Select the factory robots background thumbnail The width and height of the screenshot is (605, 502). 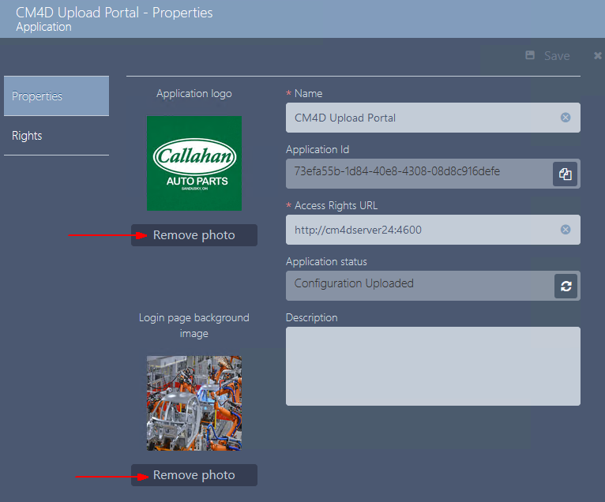pos(194,403)
